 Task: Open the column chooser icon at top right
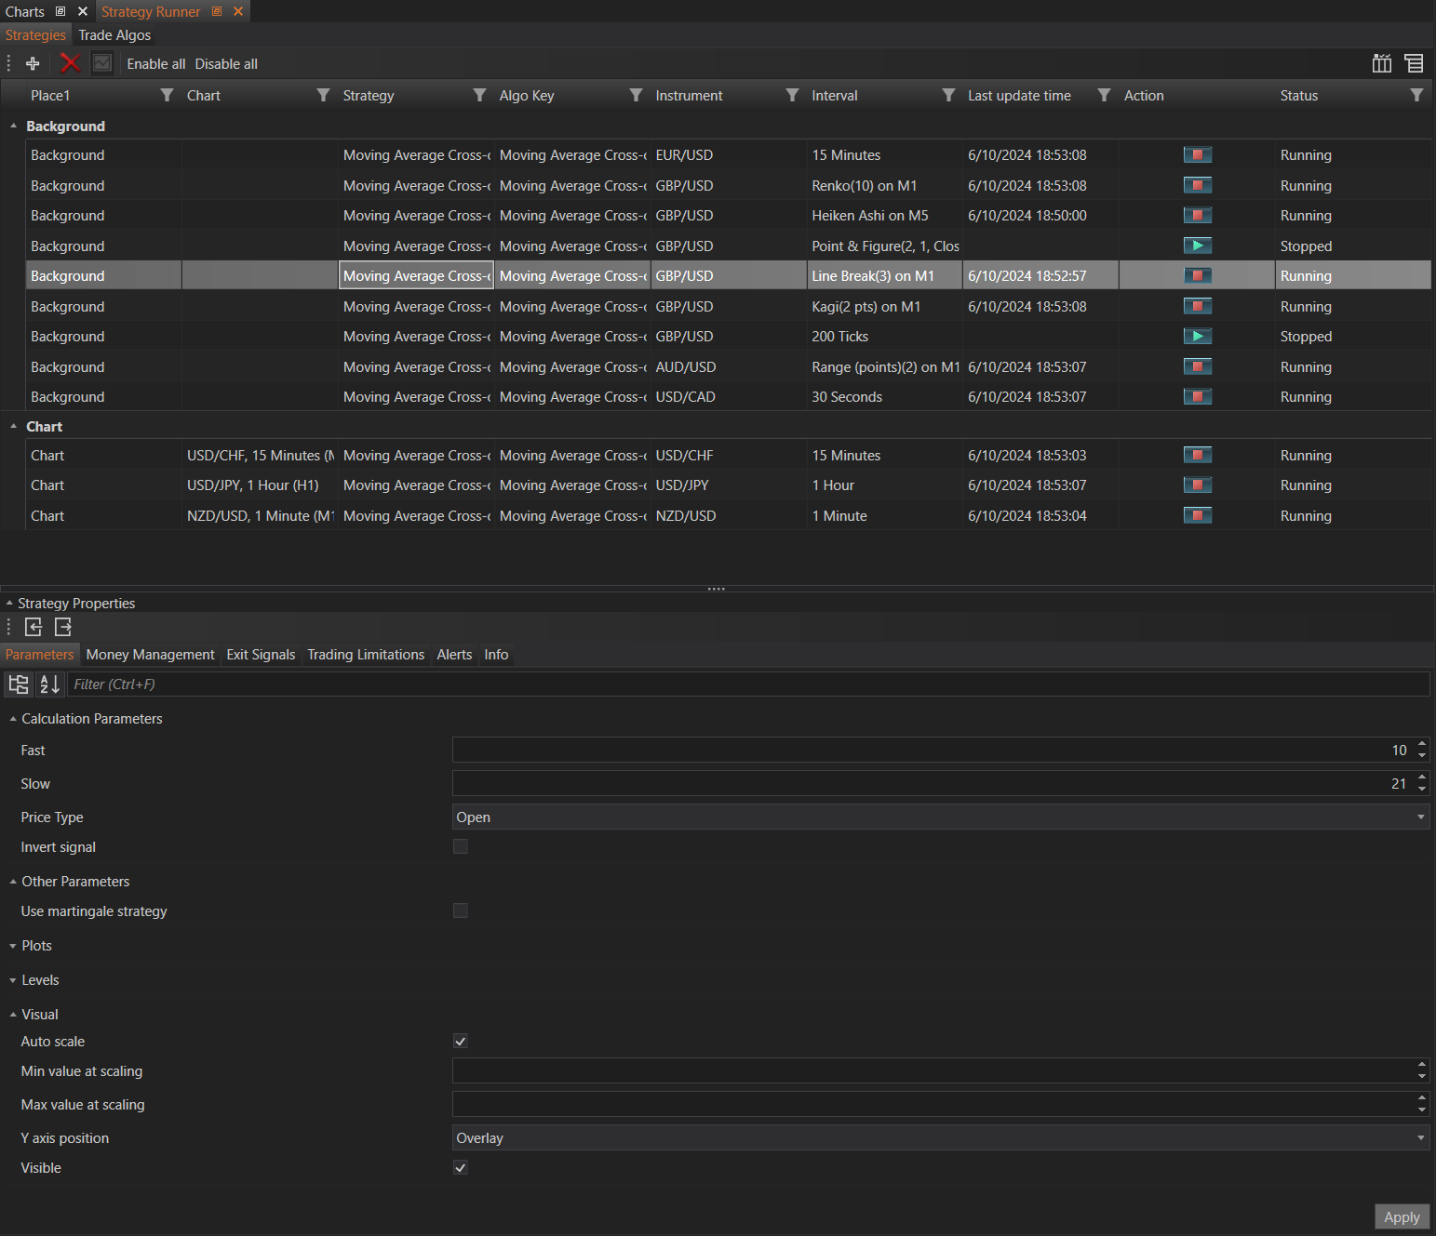(x=1382, y=63)
